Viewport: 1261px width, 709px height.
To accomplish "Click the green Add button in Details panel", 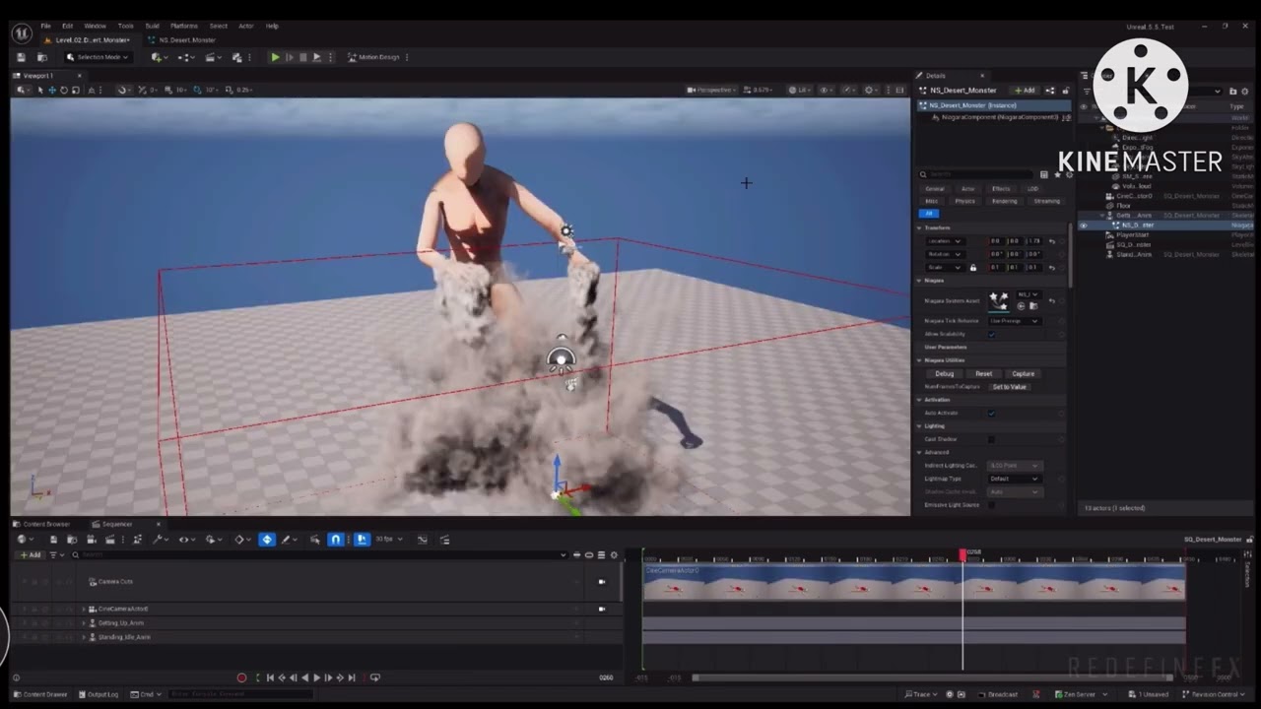I will click(1025, 91).
